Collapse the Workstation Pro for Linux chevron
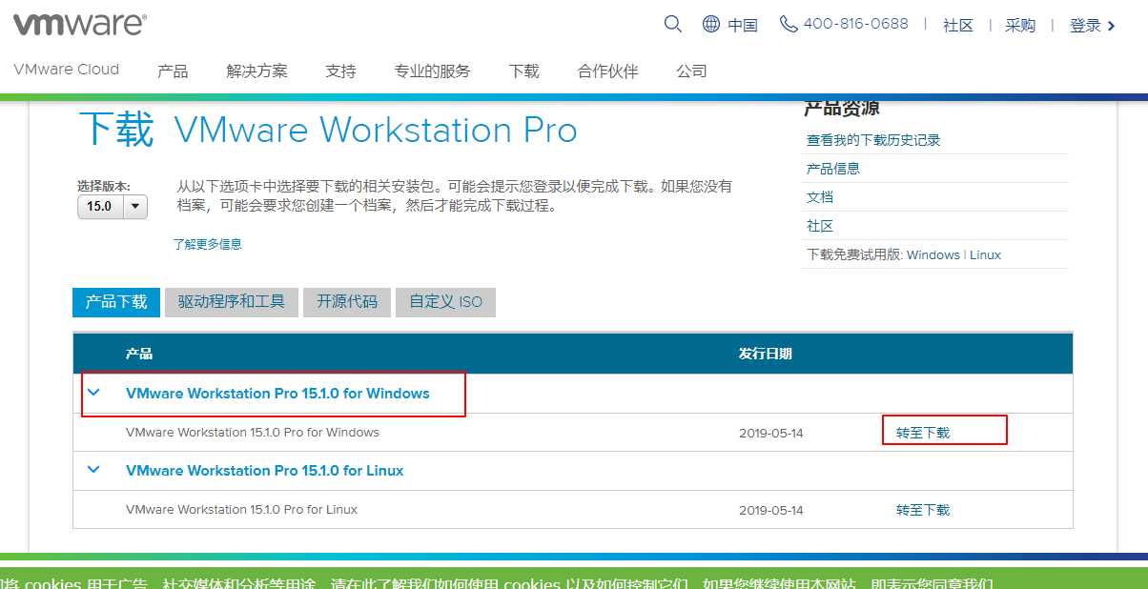 coord(93,469)
